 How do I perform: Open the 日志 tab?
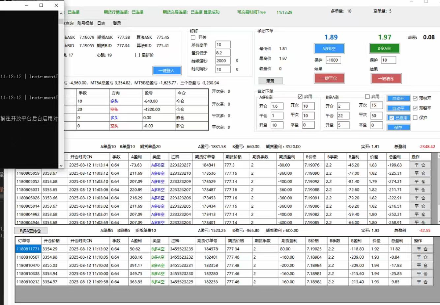point(101,23)
